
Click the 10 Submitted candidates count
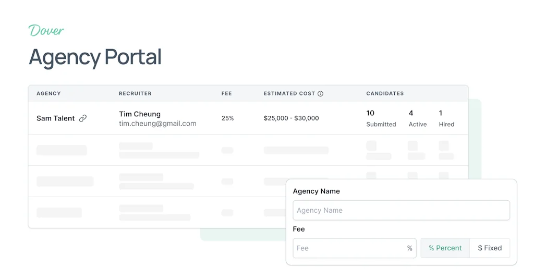pos(381,118)
